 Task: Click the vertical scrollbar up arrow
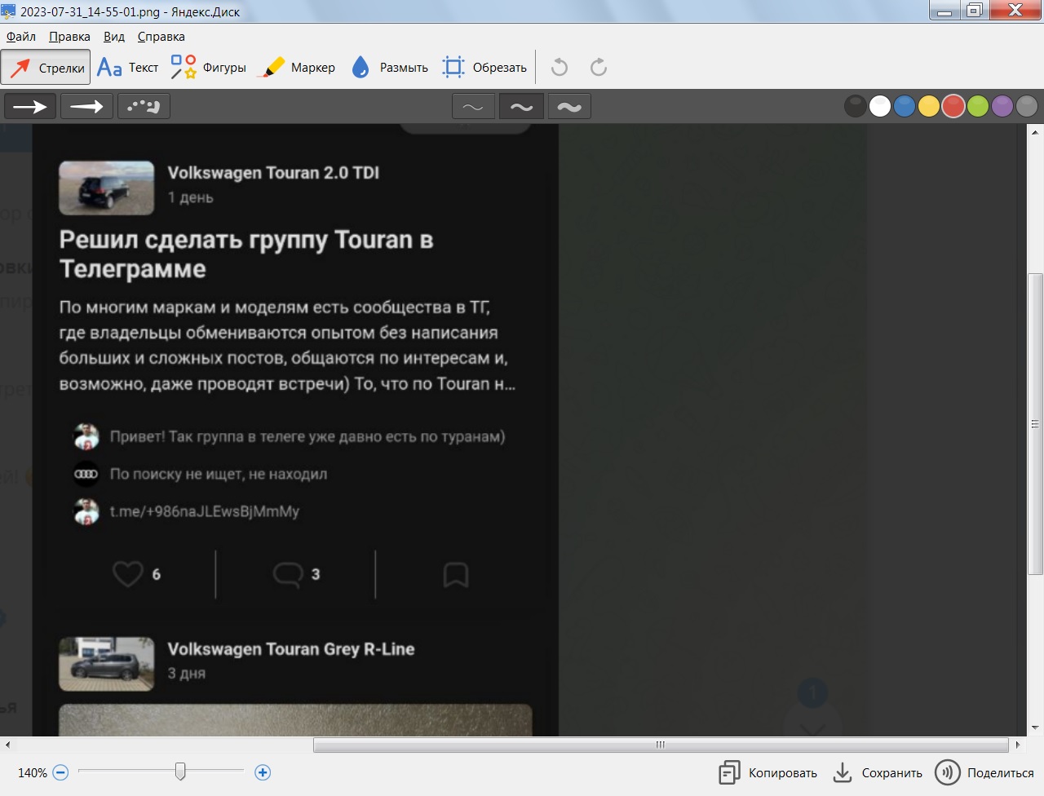click(1035, 131)
